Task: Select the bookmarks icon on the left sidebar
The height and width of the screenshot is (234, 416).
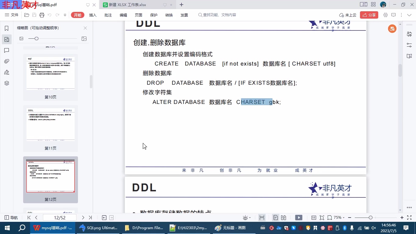Action: (7, 28)
